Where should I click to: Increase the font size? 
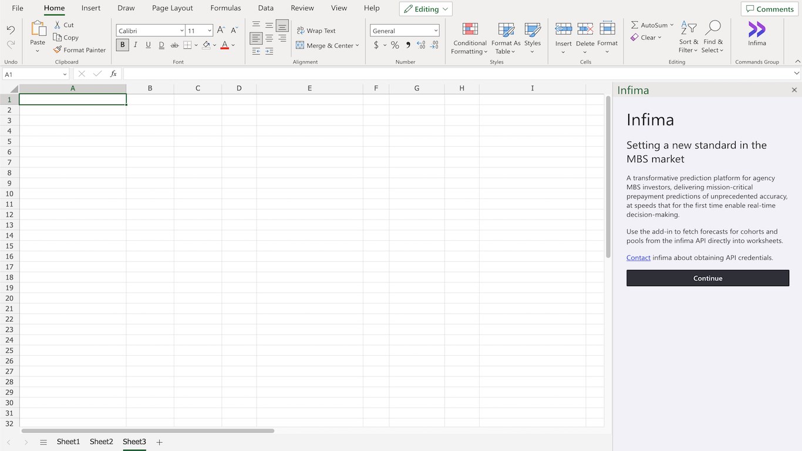[221, 30]
